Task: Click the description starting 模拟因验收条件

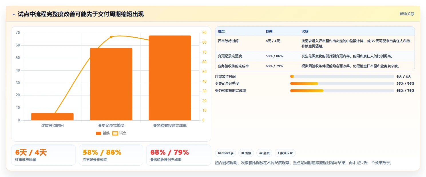Action: point(350,66)
